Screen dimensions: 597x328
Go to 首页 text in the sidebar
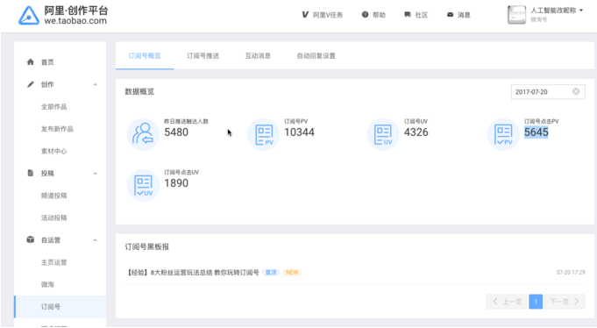point(47,62)
